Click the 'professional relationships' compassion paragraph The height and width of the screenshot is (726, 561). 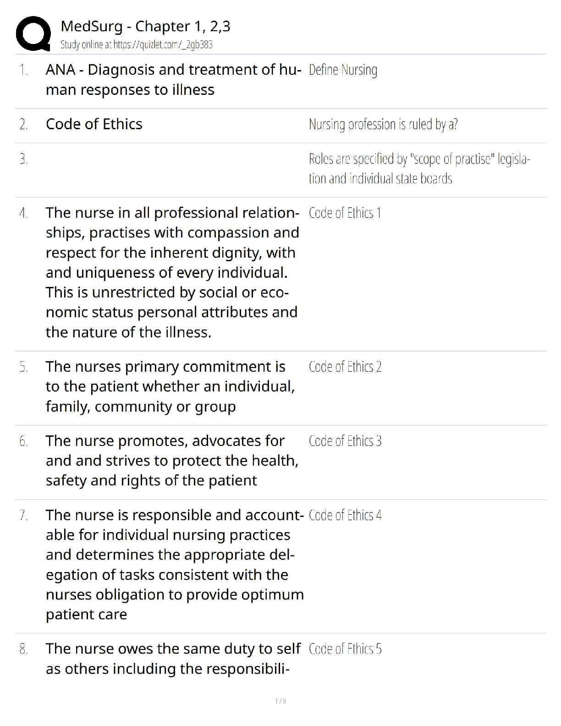point(172,272)
